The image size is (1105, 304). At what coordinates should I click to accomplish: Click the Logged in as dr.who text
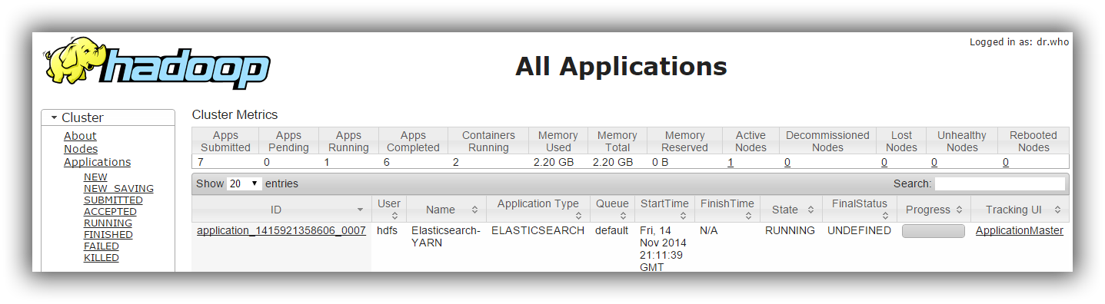coord(1019,42)
